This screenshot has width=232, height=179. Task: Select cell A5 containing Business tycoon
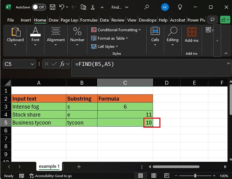click(39, 122)
